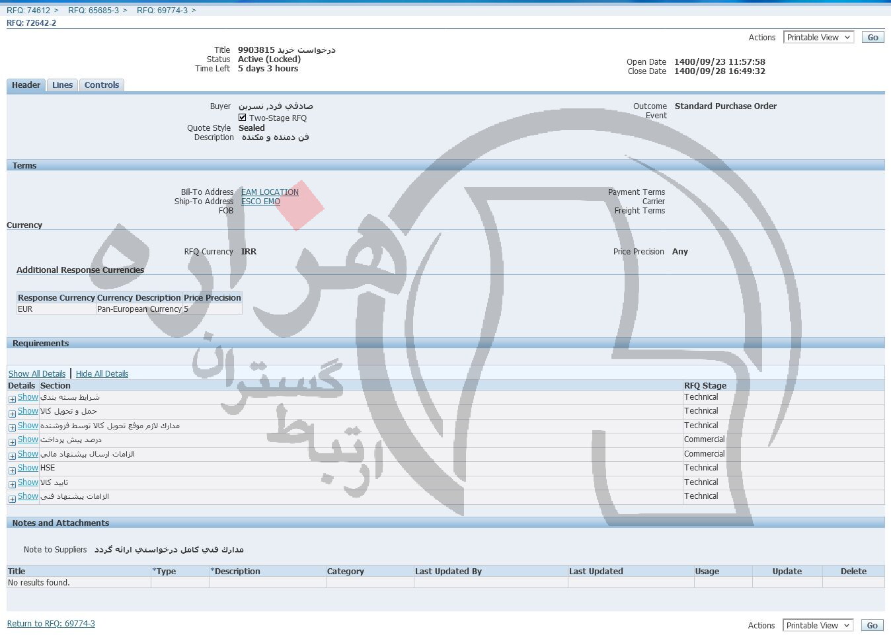This screenshot has height=635, width=891.
Task: Expand the plus icon beside الزامات ارسال پيشنهاد مالي
Action: pyautogui.click(x=12, y=456)
